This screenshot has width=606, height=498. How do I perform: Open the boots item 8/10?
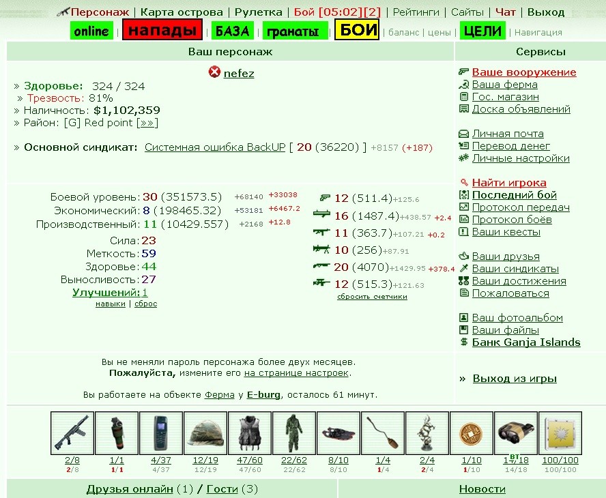click(x=338, y=433)
